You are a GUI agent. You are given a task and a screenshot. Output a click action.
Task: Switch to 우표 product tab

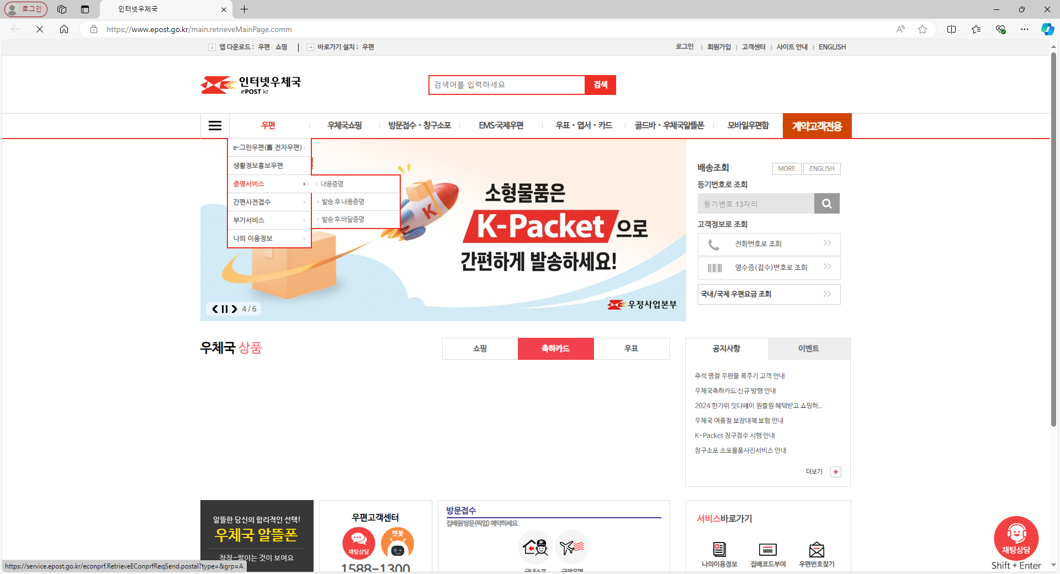point(632,349)
